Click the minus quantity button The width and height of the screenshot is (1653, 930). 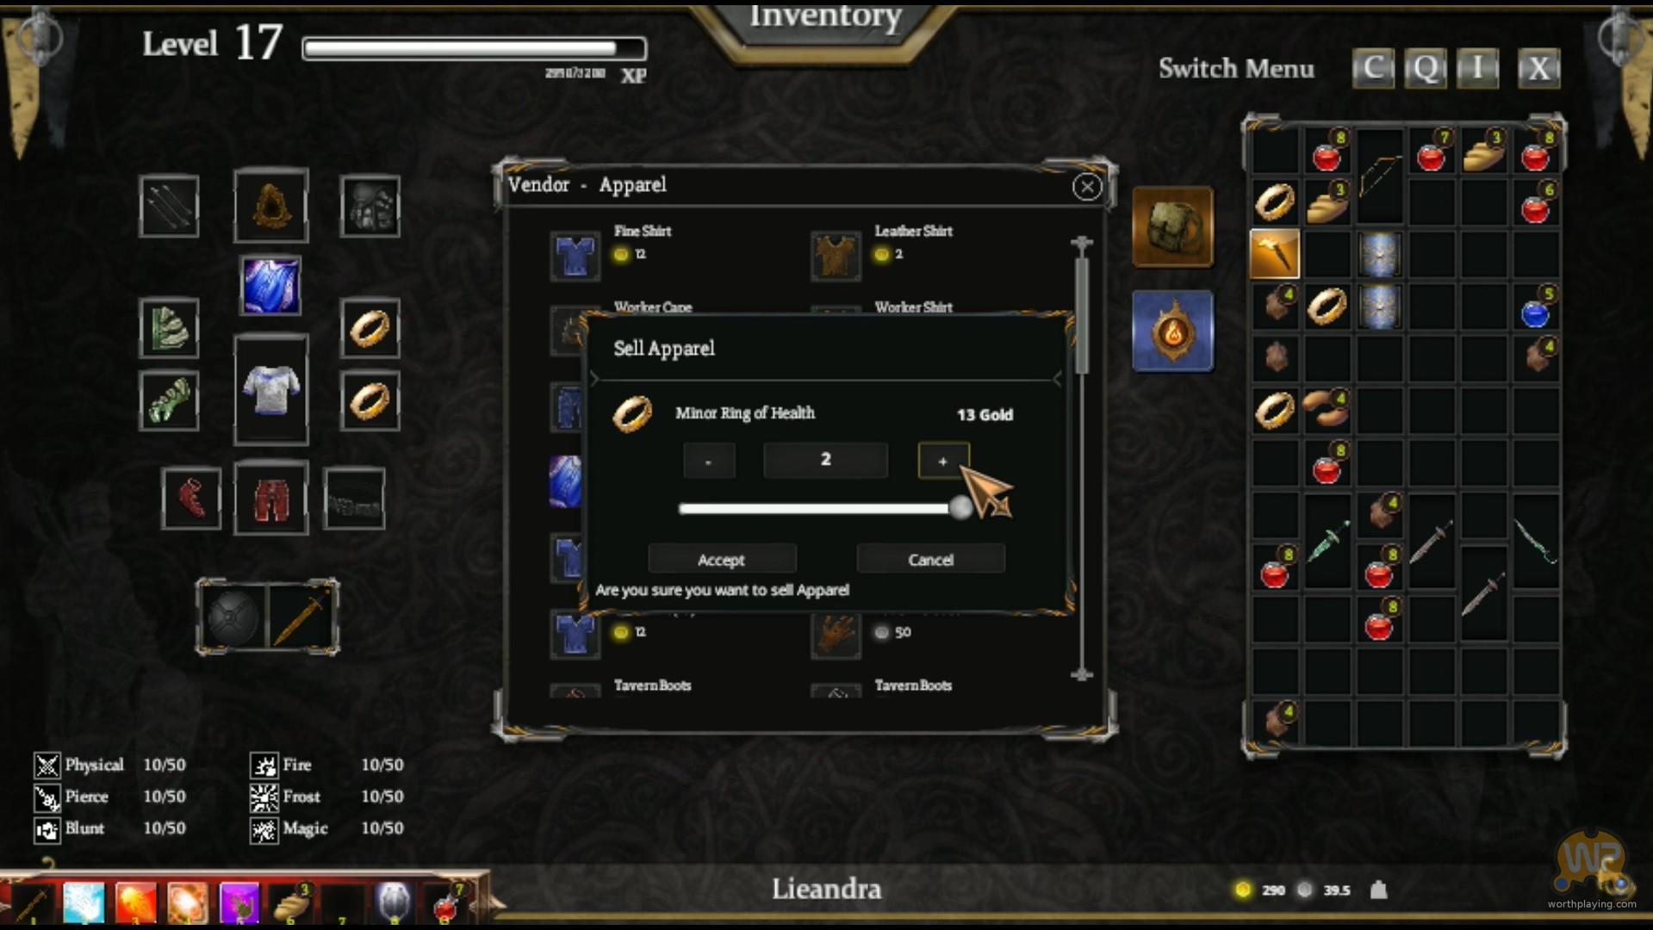tap(709, 461)
